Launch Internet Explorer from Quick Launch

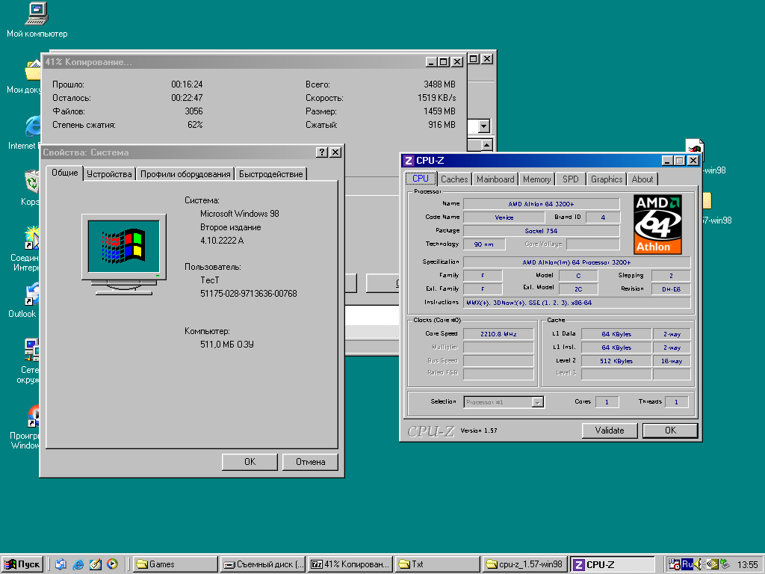[78, 564]
